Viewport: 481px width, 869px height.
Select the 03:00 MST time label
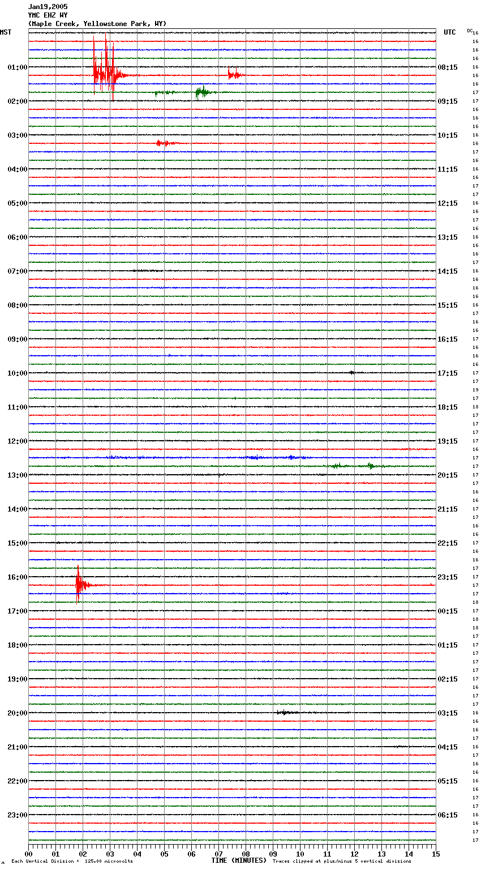tap(18, 135)
